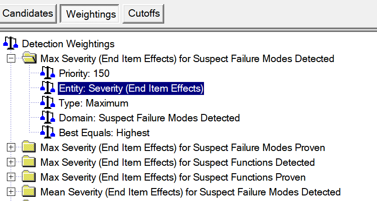Collapse the Max Severity Failure Modes Detected node
The height and width of the screenshot is (201, 377).
coord(11,58)
